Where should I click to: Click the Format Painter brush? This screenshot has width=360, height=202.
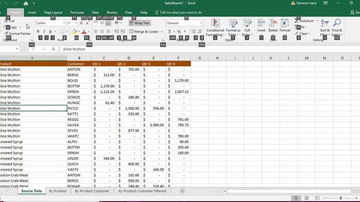pos(6,34)
